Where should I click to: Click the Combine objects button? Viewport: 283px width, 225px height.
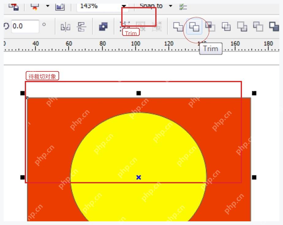point(104,27)
